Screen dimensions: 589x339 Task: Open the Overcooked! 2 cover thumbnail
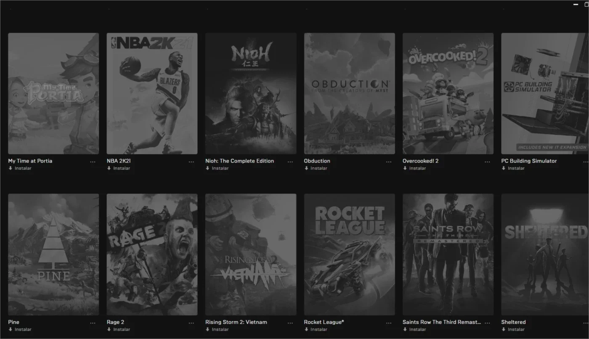pos(448,94)
